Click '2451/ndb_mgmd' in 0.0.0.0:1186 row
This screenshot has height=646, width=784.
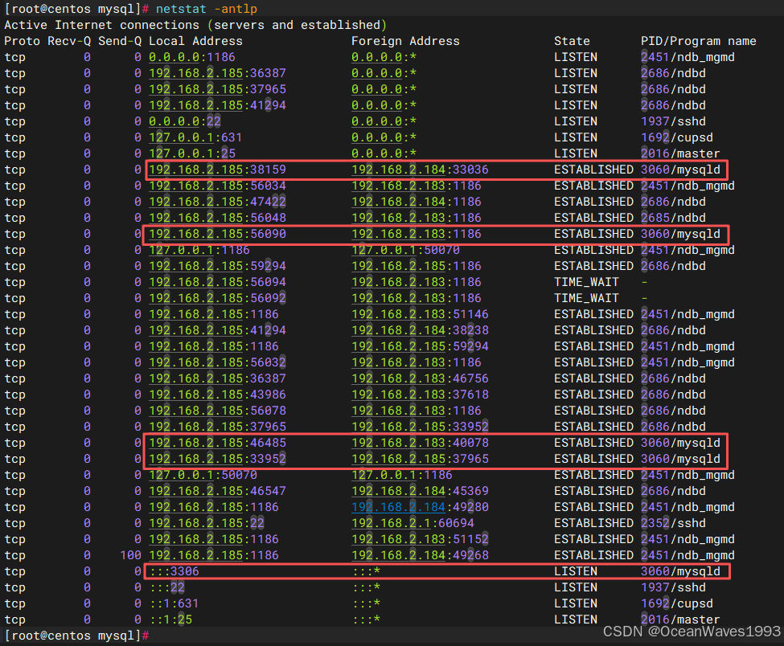point(688,57)
